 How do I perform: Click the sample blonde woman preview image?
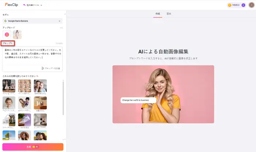pos(163,94)
